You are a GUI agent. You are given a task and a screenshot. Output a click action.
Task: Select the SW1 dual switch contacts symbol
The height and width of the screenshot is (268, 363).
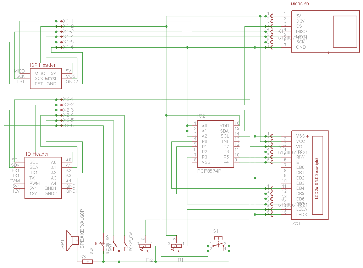pos(120,246)
